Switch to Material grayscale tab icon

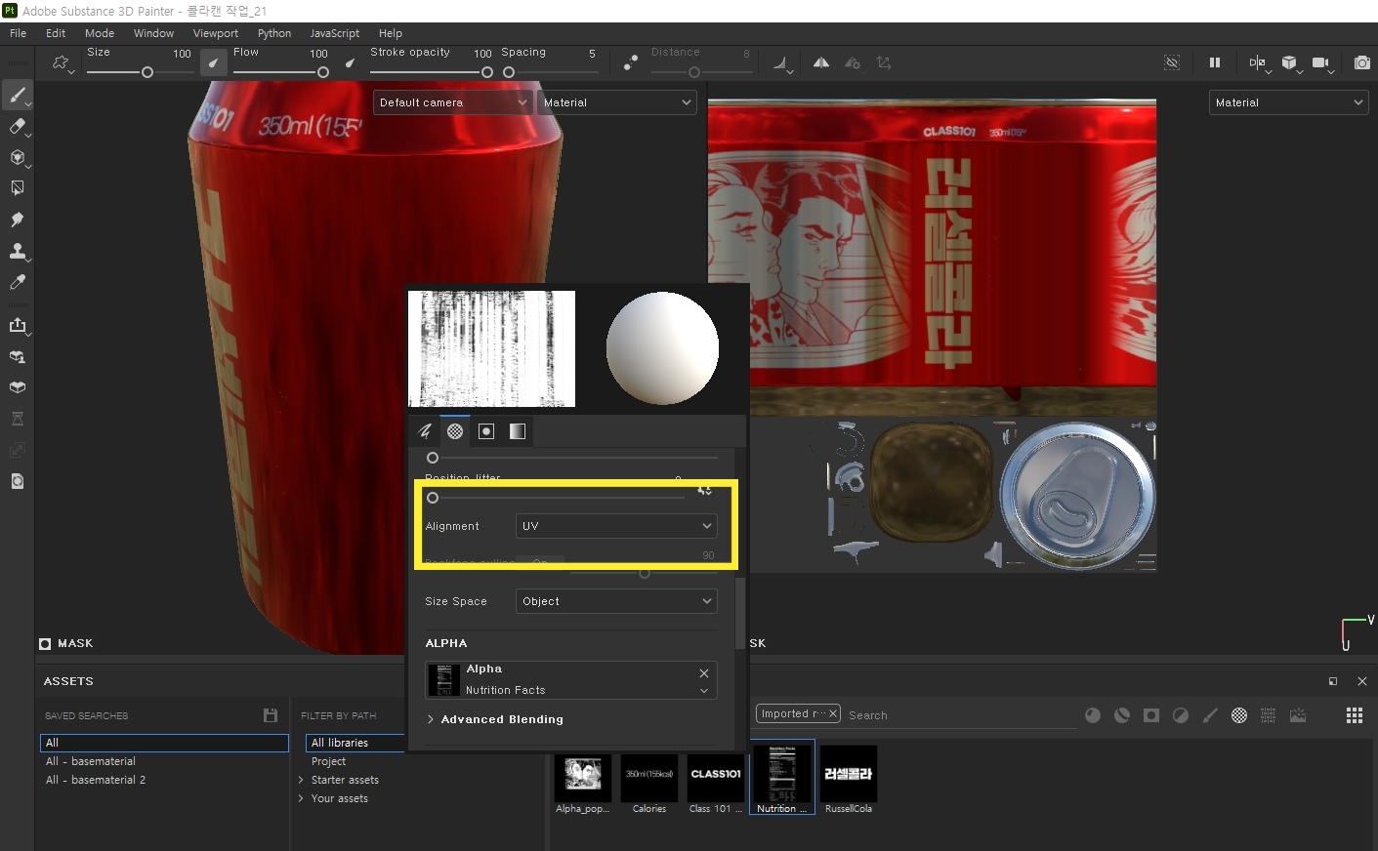518,431
